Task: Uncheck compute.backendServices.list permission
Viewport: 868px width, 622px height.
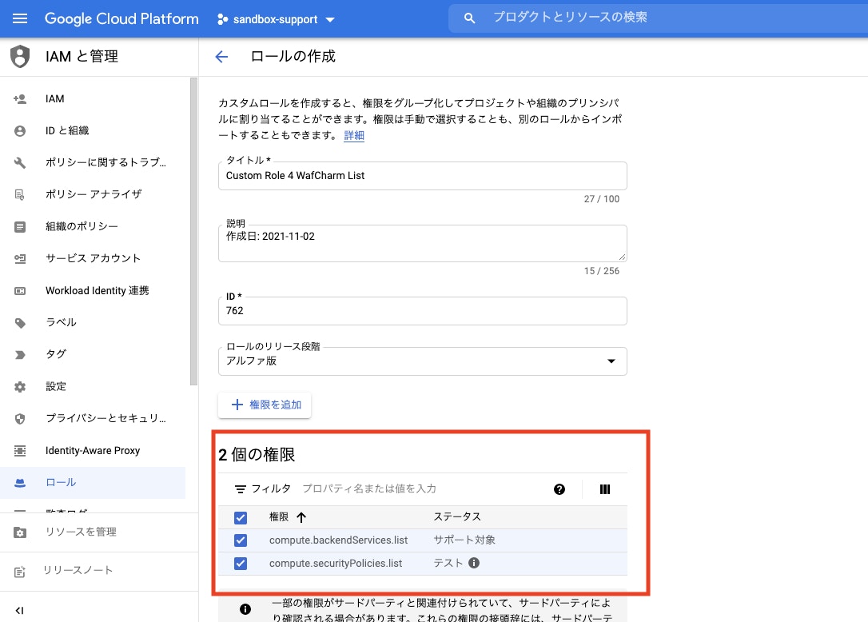Action: point(241,540)
